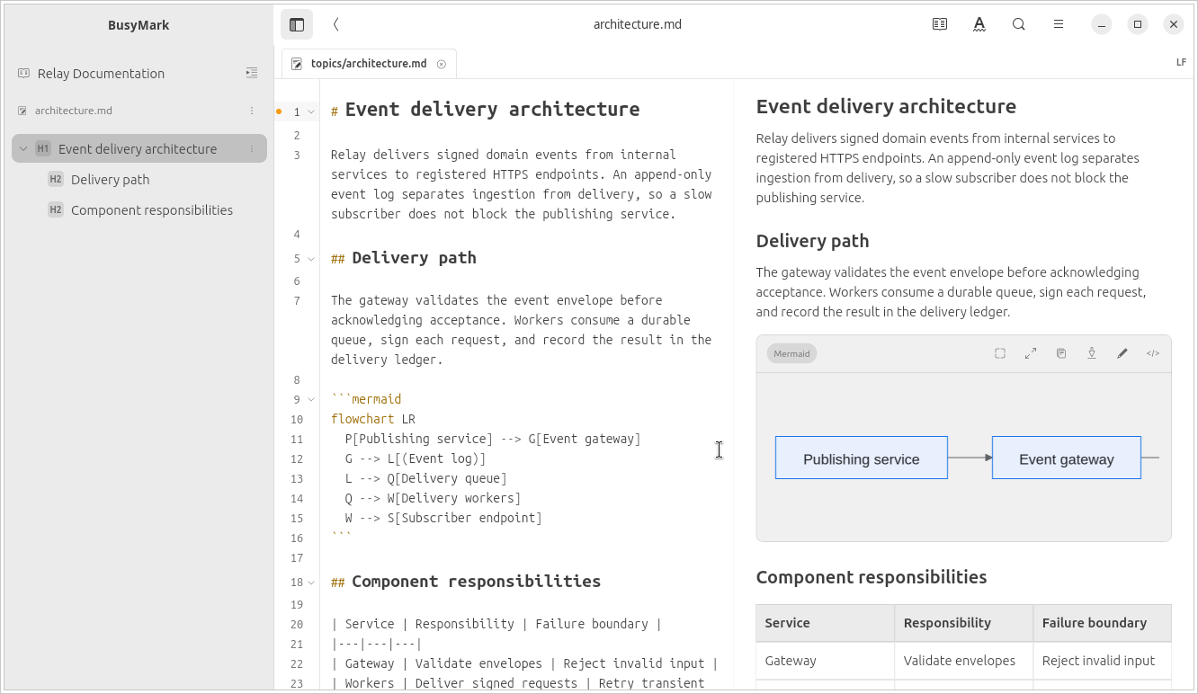Click the Failure boundary table header

coord(1103,622)
